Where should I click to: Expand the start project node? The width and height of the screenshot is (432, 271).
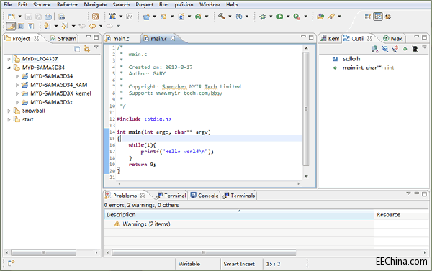coord(9,119)
